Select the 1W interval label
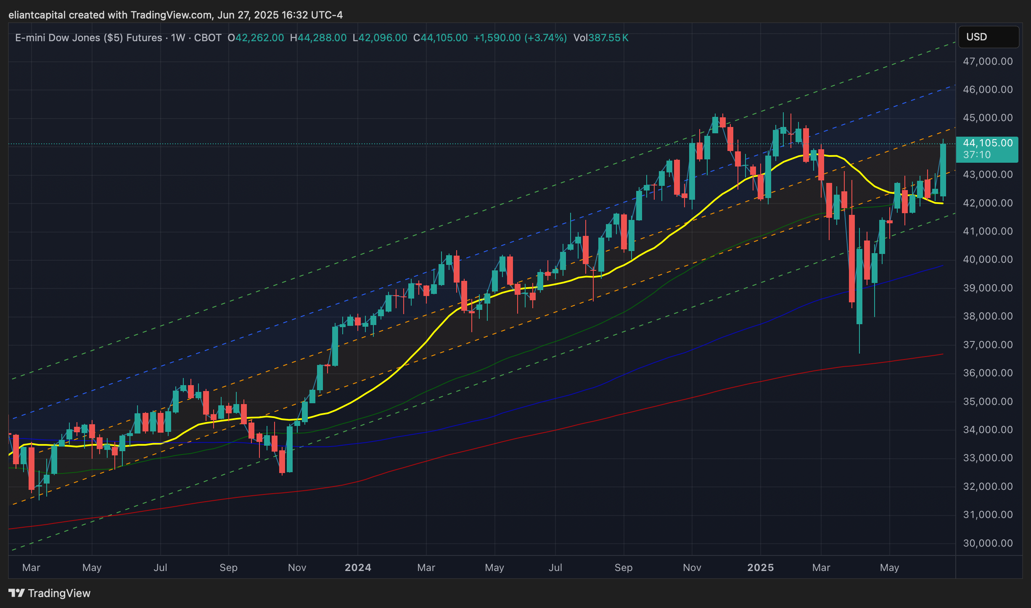Screen dimensions: 1031x608 tap(178, 38)
